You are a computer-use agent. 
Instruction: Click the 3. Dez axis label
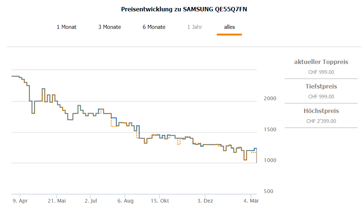pos(205,201)
